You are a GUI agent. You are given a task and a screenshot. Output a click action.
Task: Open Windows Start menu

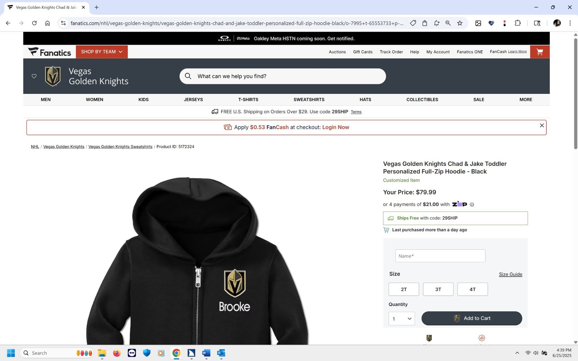tap(11, 353)
